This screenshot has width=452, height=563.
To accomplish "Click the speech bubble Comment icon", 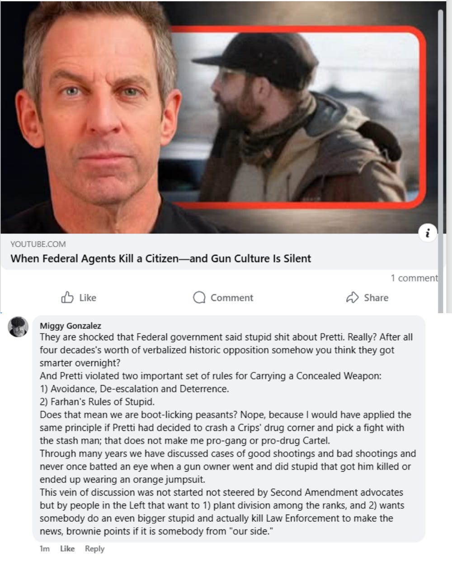I will coord(199,297).
